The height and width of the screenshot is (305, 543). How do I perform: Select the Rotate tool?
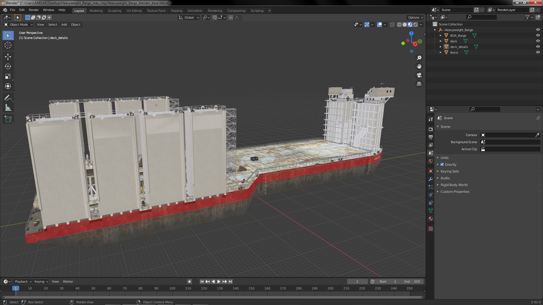pos(8,67)
